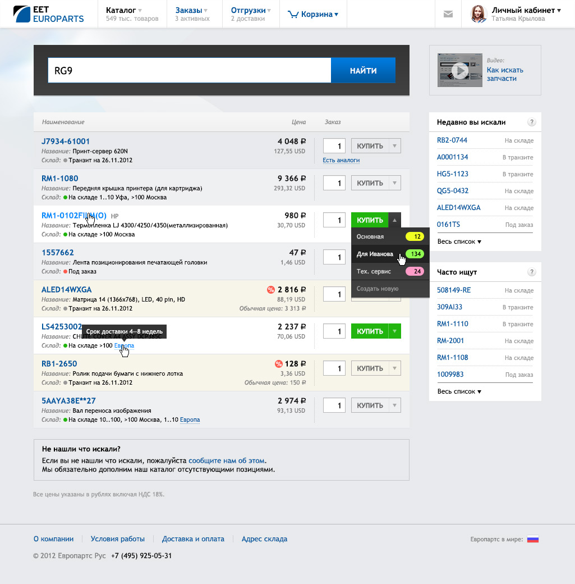Click red discount badge on RB1-2650 price
Viewport: 575px width, 584px height.
tap(278, 364)
